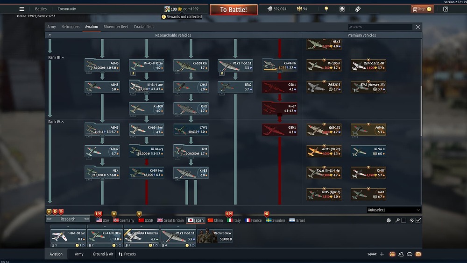467x263 pixels.
Task: Open settings gear near nation bar
Action: (389, 220)
